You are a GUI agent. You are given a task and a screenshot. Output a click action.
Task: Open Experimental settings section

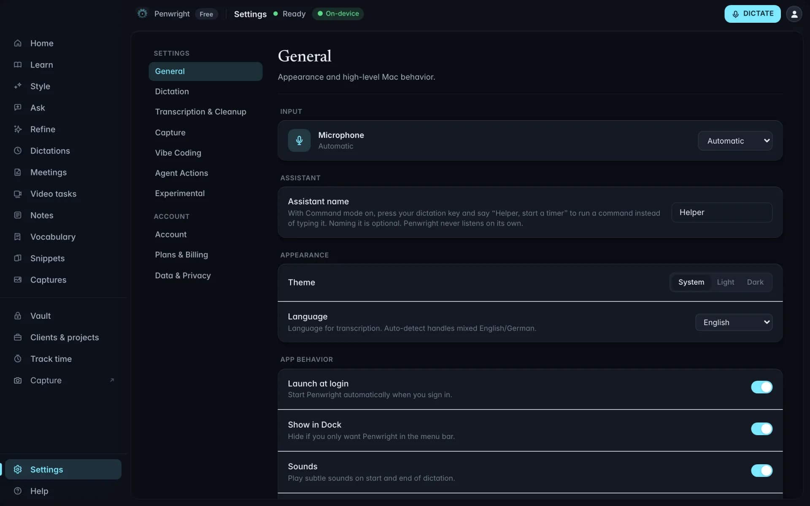(205, 193)
